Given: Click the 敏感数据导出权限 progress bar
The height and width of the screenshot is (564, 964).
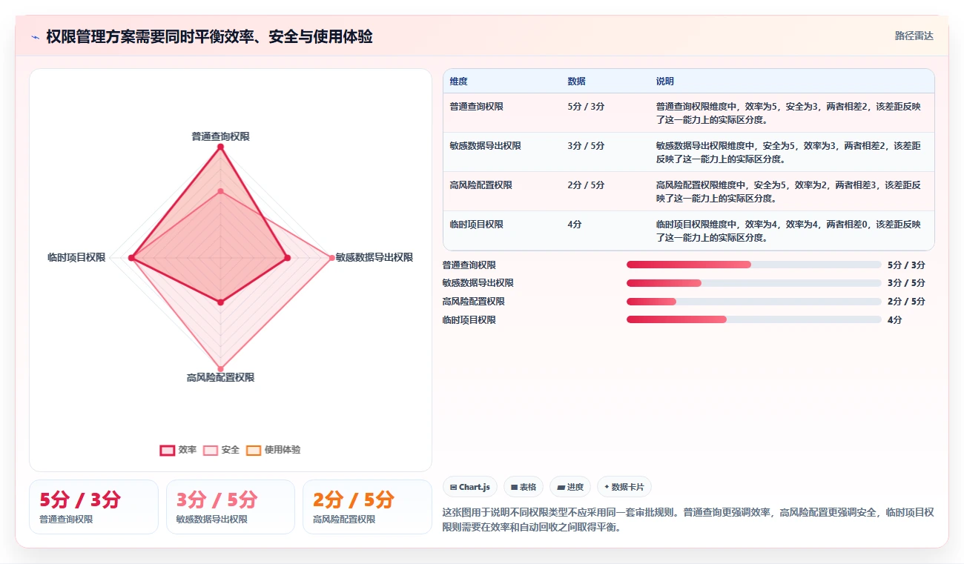Looking at the screenshot, I should (754, 283).
